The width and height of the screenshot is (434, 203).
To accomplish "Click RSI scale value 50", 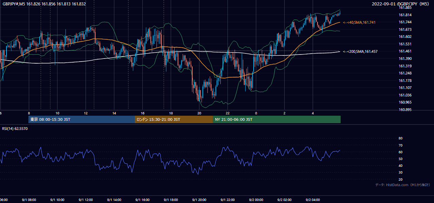I will pyautogui.click(x=400, y=159).
